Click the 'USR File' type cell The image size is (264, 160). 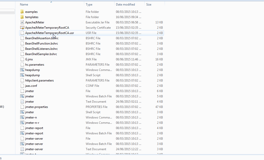pos(91,33)
